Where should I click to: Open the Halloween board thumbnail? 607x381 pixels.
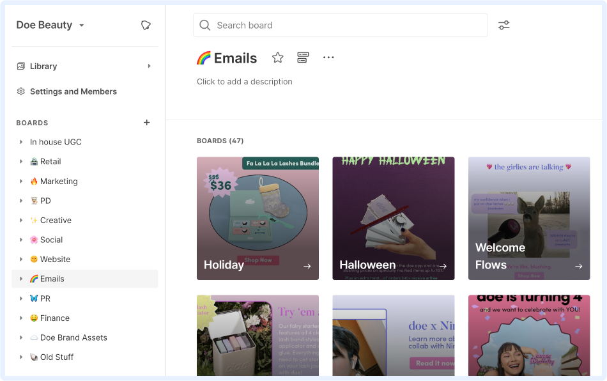[394, 219]
